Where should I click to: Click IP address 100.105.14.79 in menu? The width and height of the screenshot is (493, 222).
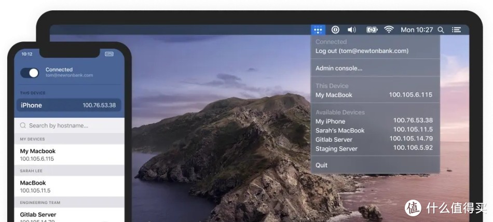(x=411, y=138)
